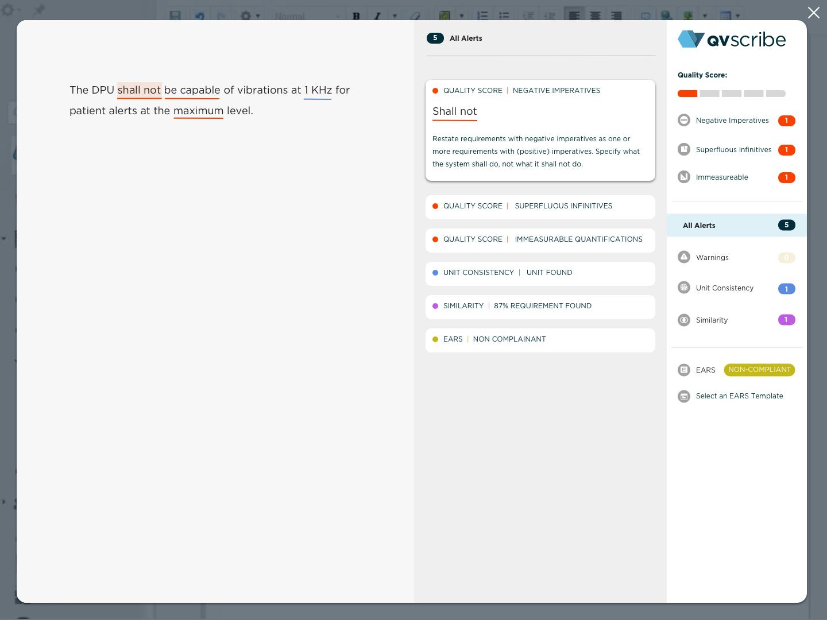Open the table insert dropdown arrow
The height and width of the screenshot is (620, 827).
(739, 16)
